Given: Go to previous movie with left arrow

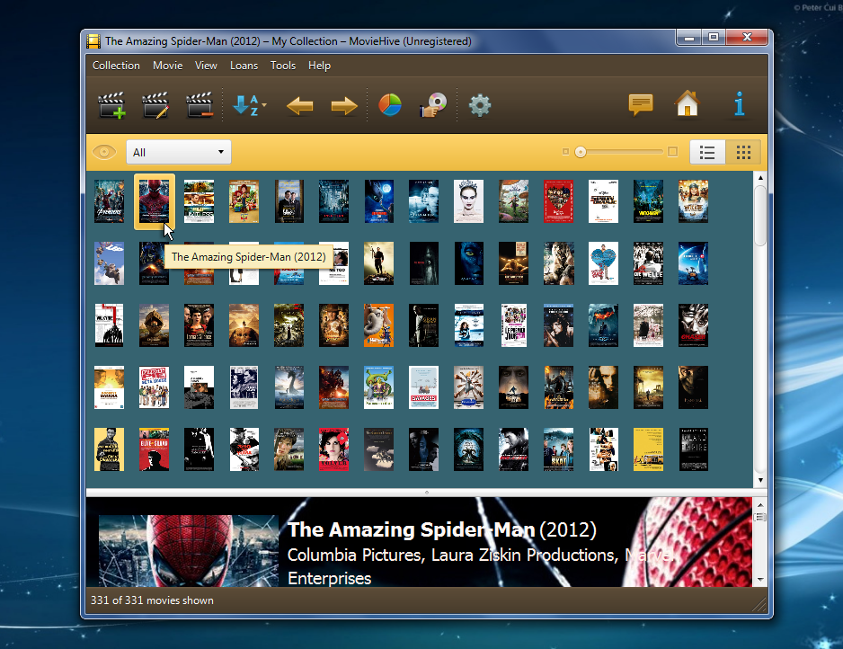Looking at the screenshot, I should [x=300, y=105].
